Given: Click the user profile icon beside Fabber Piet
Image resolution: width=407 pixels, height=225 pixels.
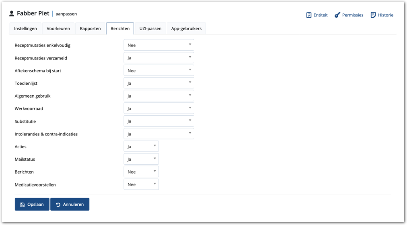Looking at the screenshot, I should click(x=12, y=14).
